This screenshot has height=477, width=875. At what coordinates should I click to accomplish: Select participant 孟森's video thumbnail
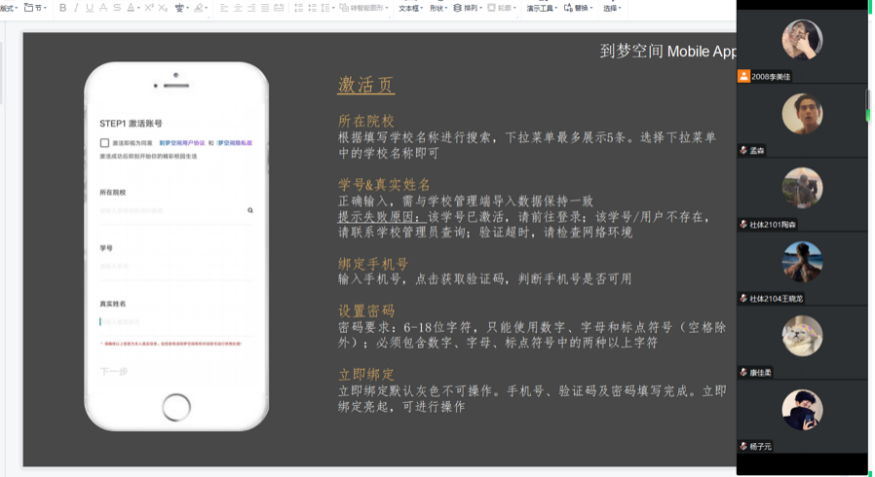click(x=802, y=115)
